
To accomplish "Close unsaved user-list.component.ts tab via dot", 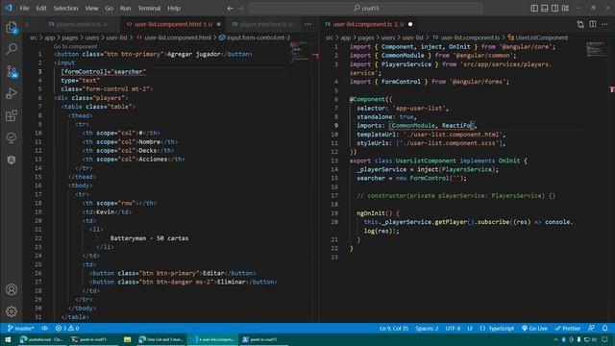I will pos(410,24).
